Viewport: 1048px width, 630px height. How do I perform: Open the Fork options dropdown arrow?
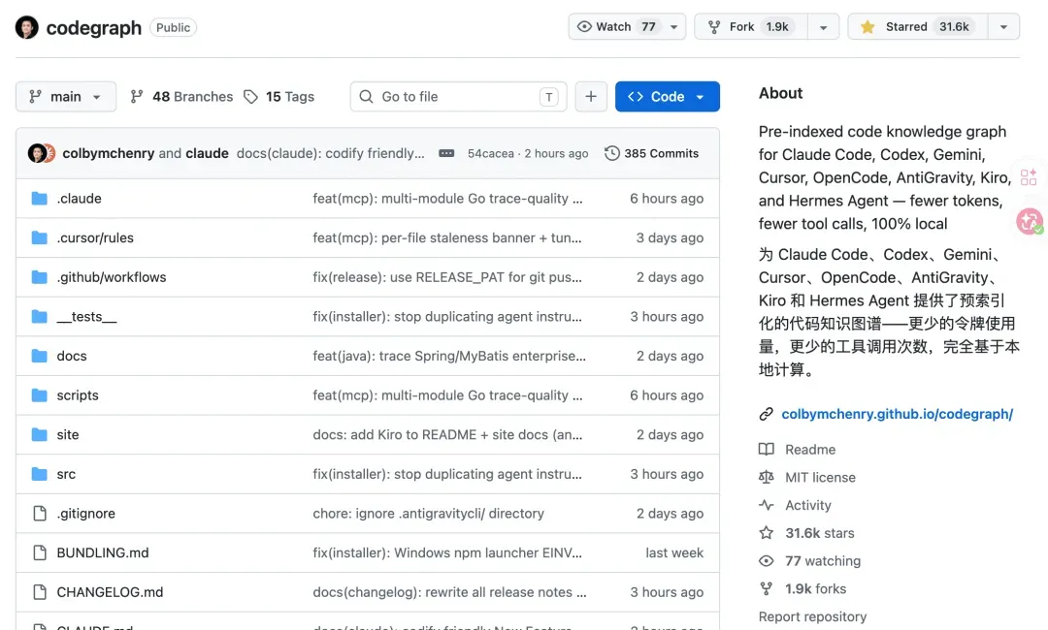point(824,27)
